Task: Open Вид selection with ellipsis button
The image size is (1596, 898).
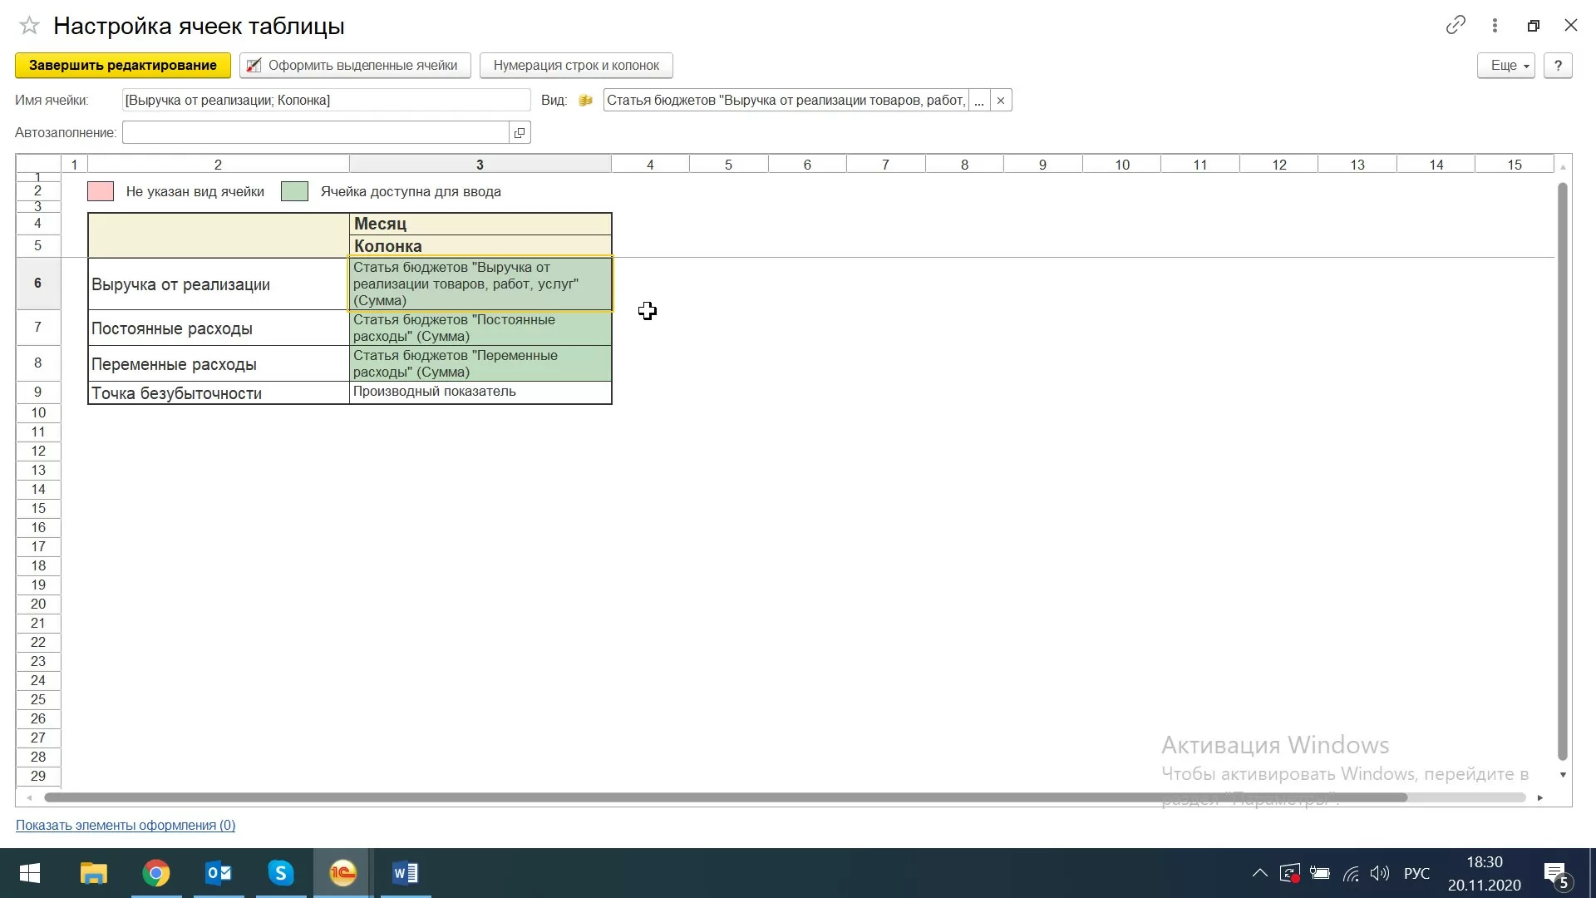Action: [x=979, y=101]
